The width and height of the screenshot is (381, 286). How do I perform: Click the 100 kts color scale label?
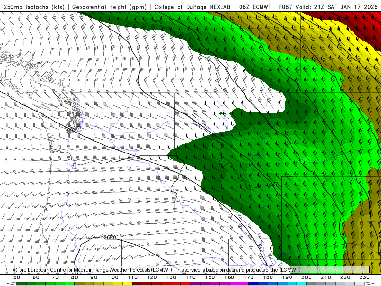pos(113,277)
